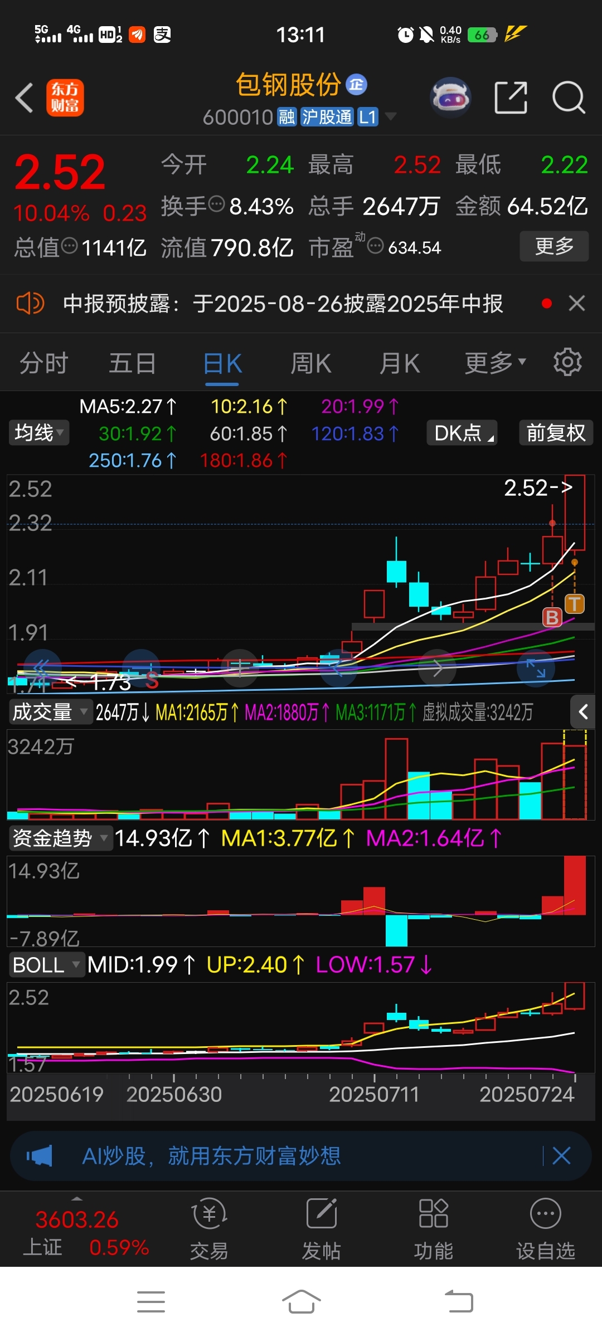Tap the 250:1.76 moving average label
Viewport: 602px width, 1337px height.
pos(133,460)
